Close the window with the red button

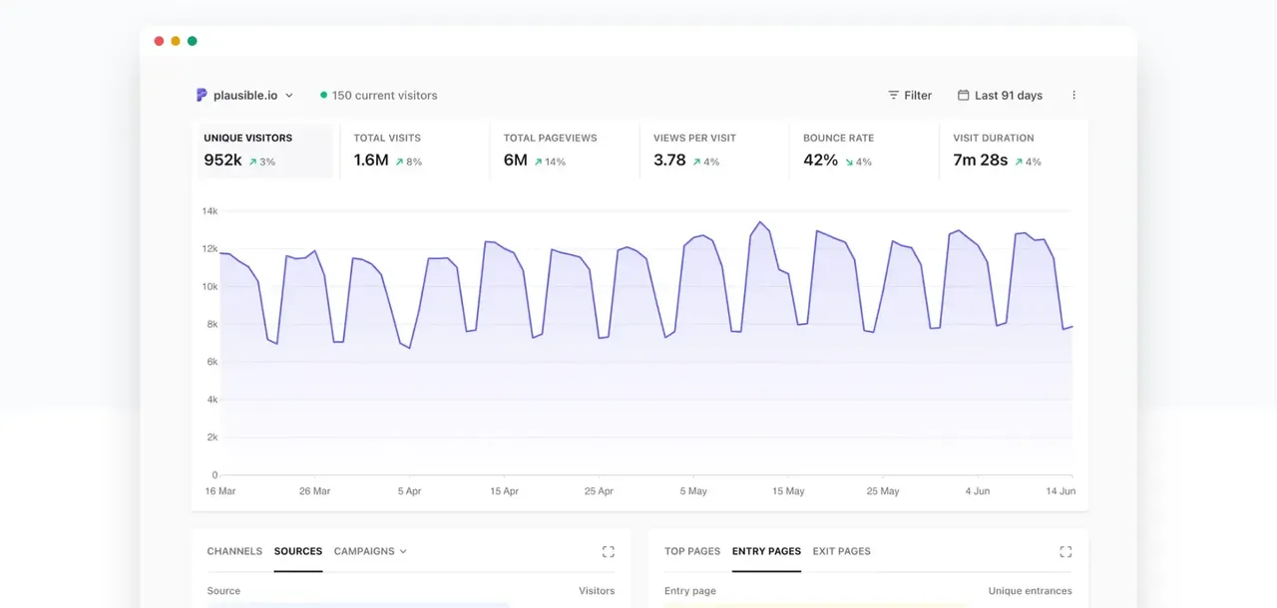(159, 41)
